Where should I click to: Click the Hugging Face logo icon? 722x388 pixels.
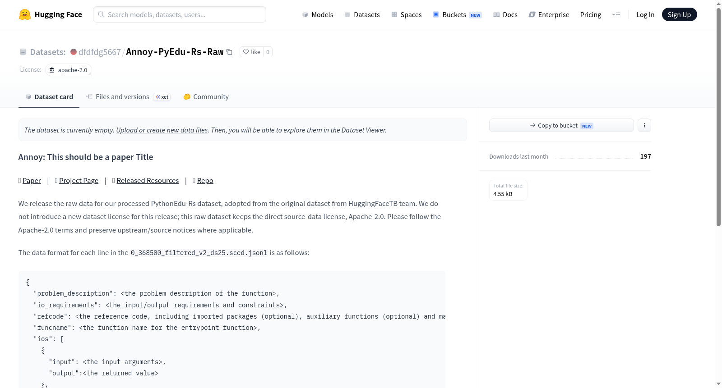(x=25, y=14)
